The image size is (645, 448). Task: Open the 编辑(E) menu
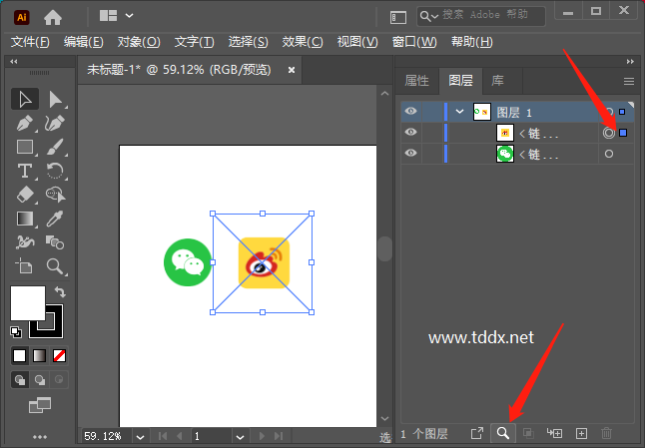pos(84,42)
